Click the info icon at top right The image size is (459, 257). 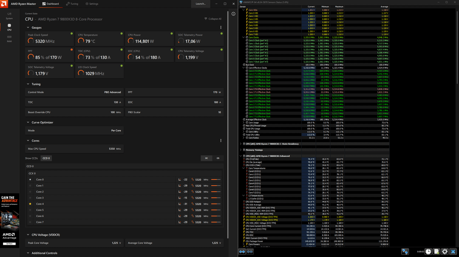point(233,14)
